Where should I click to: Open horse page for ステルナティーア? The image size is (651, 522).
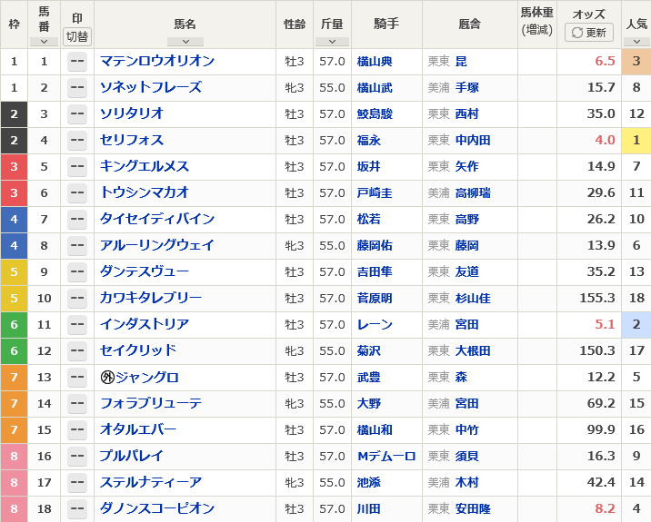pos(151,482)
